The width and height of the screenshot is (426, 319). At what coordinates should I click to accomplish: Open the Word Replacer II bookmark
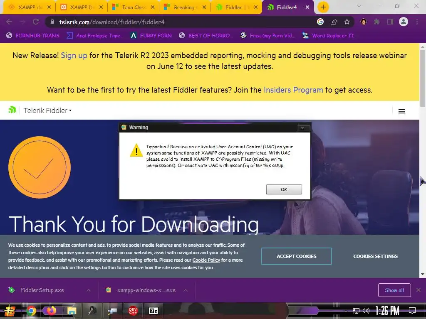click(x=328, y=36)
